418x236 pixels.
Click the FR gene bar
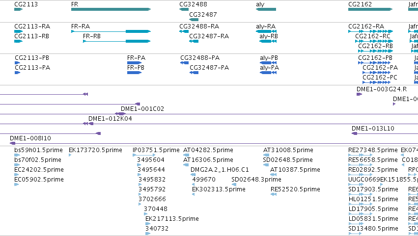(x=111, y=9)
